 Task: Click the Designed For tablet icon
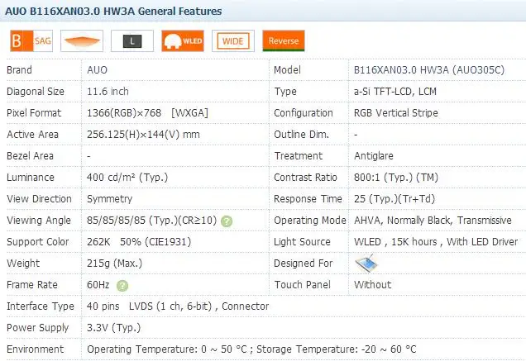click(x=366, y=264)
